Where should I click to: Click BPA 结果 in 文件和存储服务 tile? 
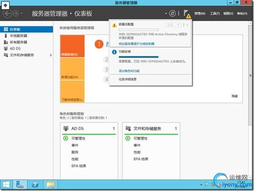pyautogui.click(x=141, y=159)
